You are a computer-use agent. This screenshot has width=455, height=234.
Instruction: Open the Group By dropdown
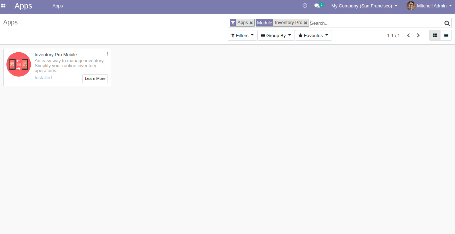[276, 35]
